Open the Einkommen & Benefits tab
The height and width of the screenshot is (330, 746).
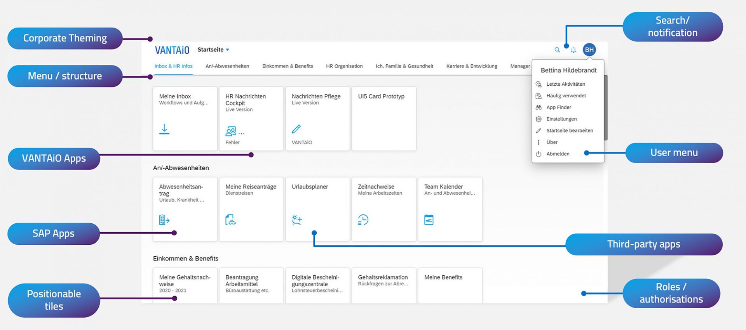287,66
